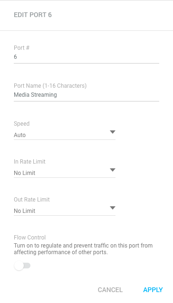The image size is (173, 303).
Task: Focus the Port Name field containing Media Streaming
Action: coord(86,95)
